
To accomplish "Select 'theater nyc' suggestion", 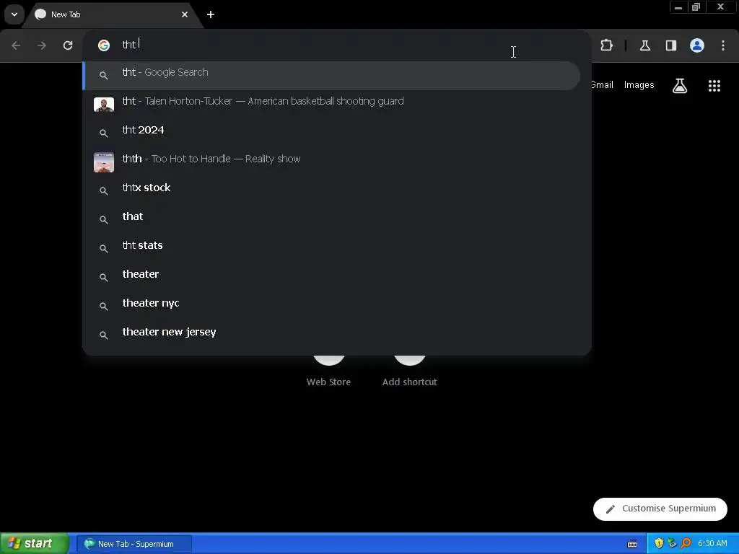I will click(331, 306).
